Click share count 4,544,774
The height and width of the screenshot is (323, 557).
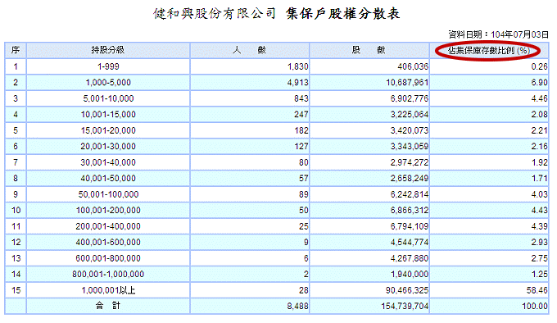(x=410, y=243)
